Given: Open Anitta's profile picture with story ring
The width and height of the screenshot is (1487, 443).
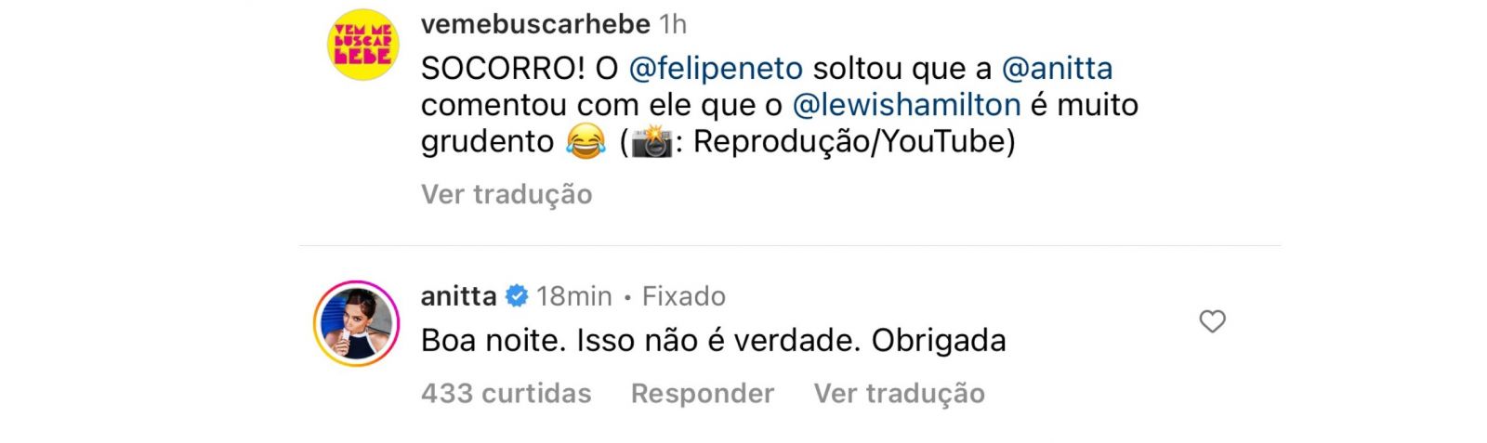Looking at the screenshot, I should pyautogui.click(x=356, y=323).
